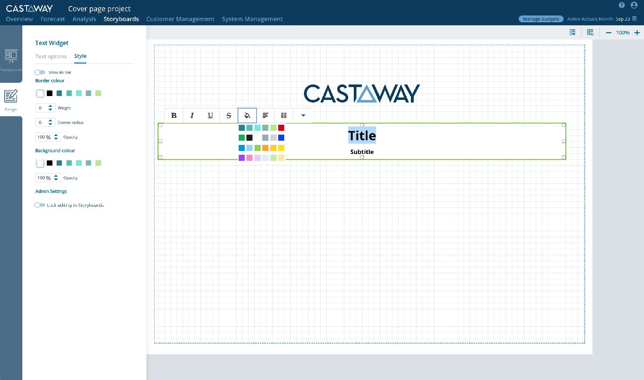Pick black background colour swatch
644x380 pixels.
[x=50, y=163]
